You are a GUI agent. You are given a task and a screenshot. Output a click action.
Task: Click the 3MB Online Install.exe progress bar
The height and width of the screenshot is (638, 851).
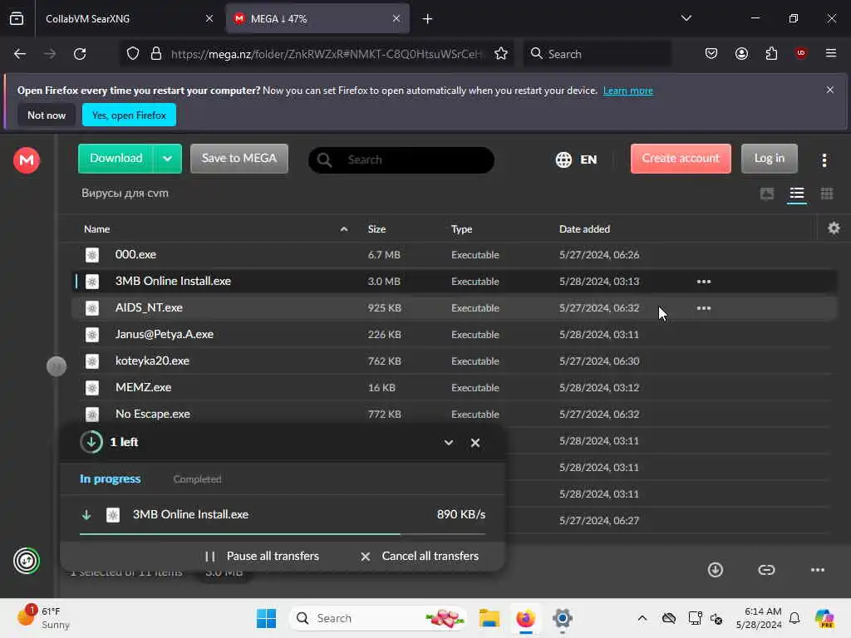coord(283,534)
